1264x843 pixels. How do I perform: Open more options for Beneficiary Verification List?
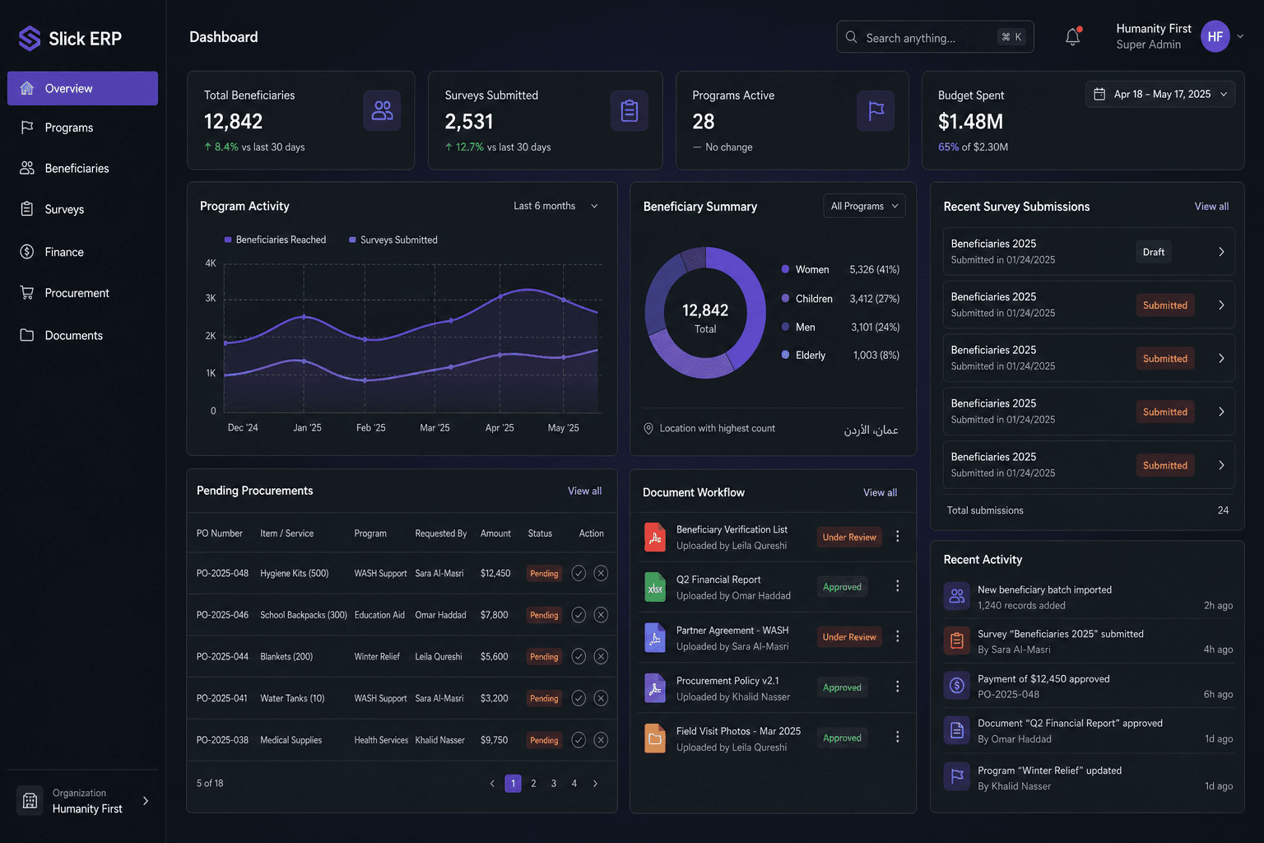(x=897, y=536)
